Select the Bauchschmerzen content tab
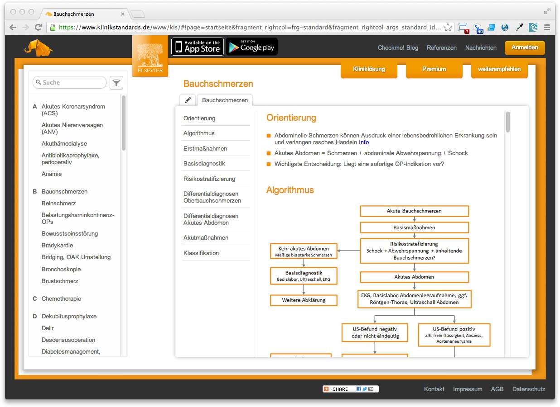This screenshot has height=407, width=560. point(225,100)
